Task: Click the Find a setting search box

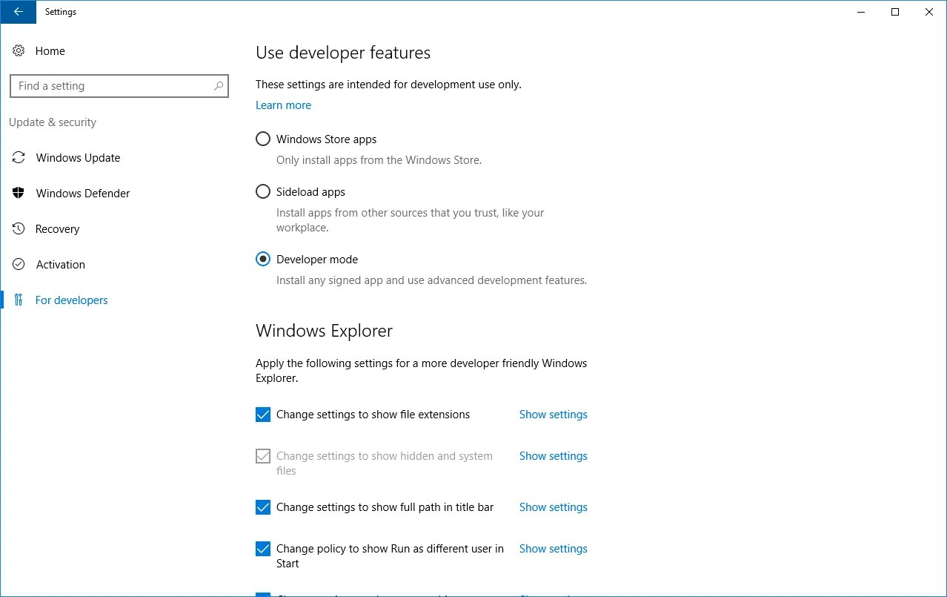Action: pos(119,86)
